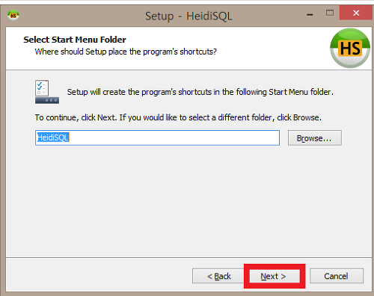Click the checklist shortcuts icon
Screen dimensions: 374x296
[x=47, y=92]
